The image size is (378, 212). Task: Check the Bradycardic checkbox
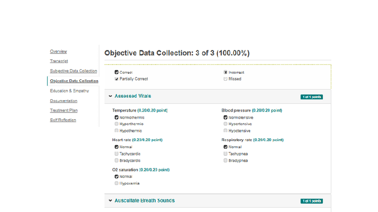117,161
